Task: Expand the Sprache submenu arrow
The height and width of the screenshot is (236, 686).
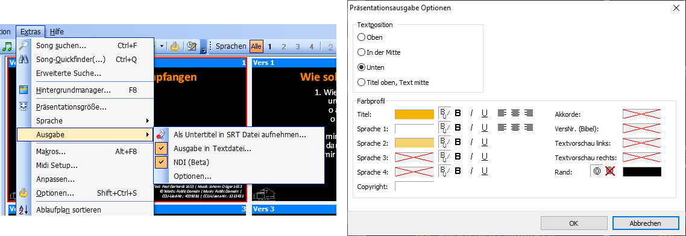Action: pos(148,120)
